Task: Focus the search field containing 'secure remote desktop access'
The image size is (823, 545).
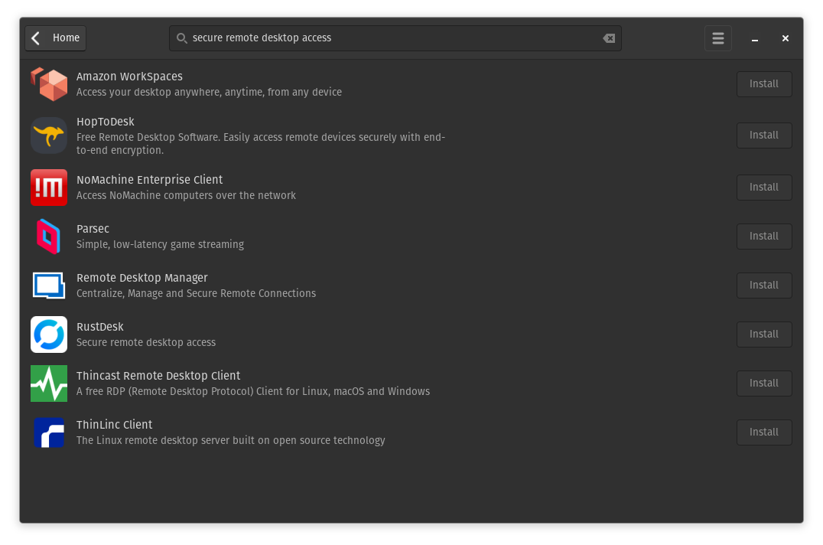Action: pos(395,38)
